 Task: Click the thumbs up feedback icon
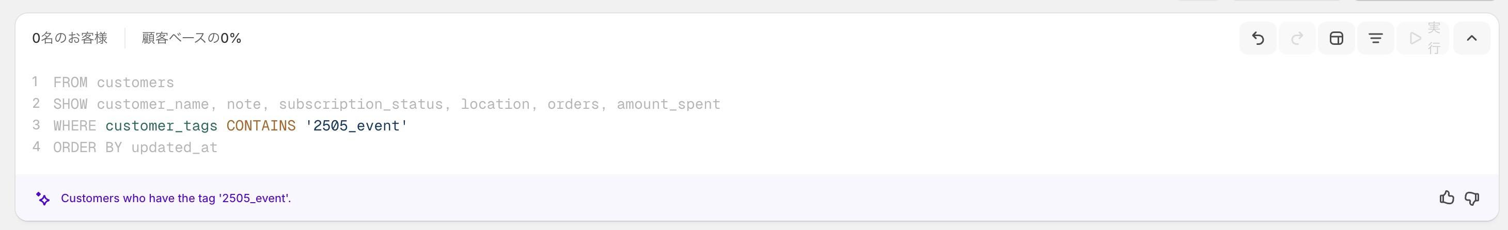pos(1447,198)
